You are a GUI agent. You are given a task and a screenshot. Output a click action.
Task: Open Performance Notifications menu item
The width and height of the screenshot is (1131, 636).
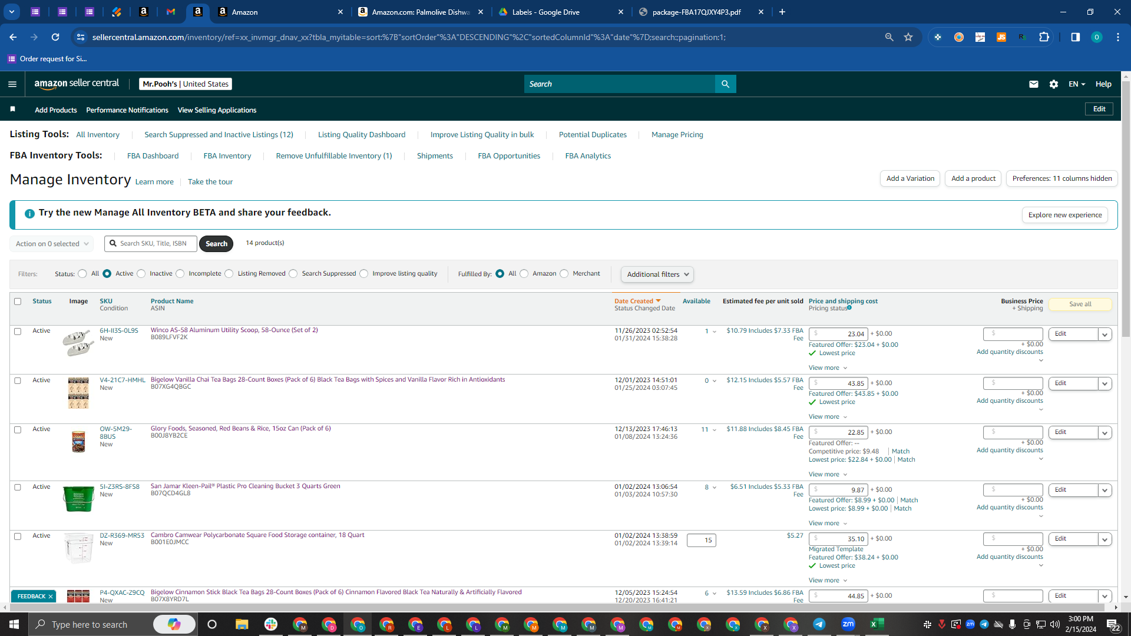click(x=127, y=110)
